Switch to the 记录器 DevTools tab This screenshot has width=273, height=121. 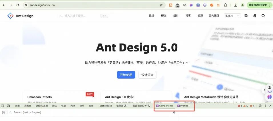[121, 106]
